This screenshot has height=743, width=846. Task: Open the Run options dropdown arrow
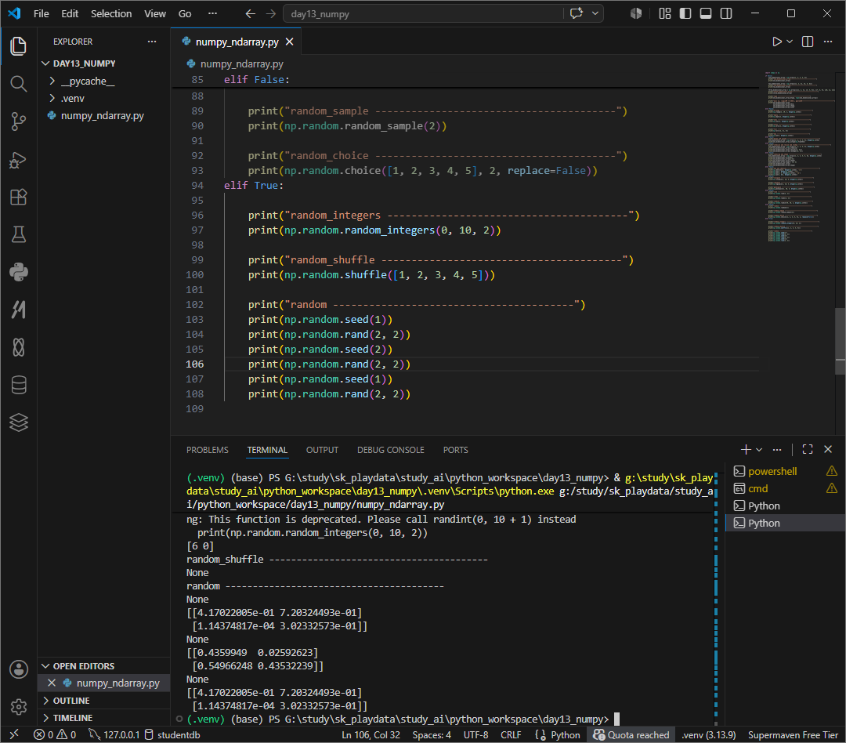(x=790, y=42)
